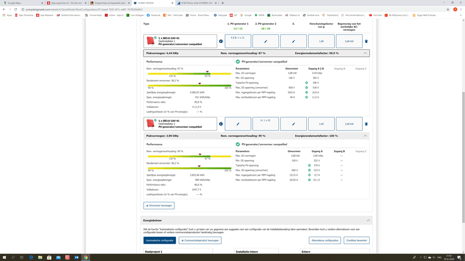The image size is (465, 261).
Task: Edit third generator slot for Deelinstallatie 1
Action: 294,41
